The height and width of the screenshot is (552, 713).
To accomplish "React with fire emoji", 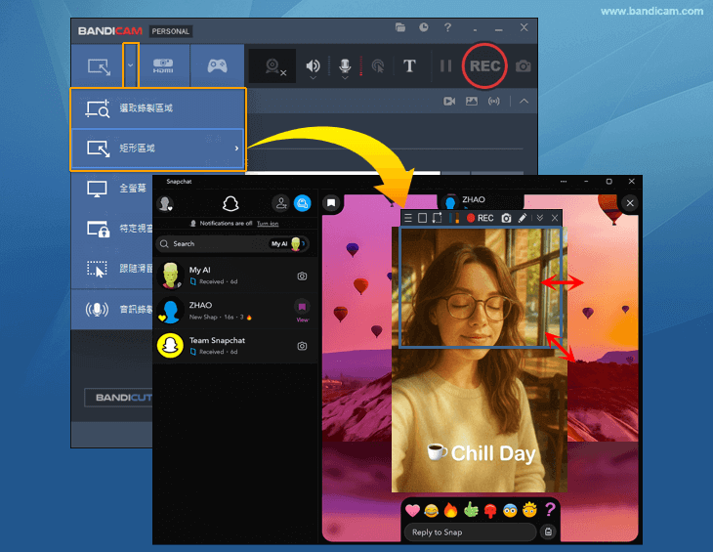I will [x=450, y=510].
